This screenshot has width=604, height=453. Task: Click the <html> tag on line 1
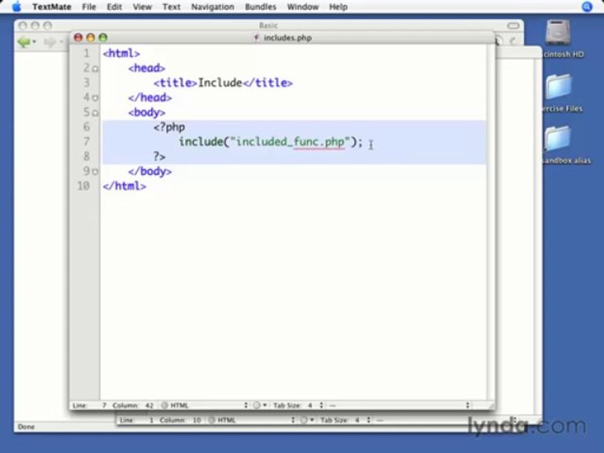point(121,53)
